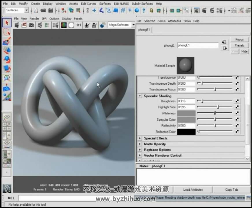Click the Reflectivity map button
This screenshot has height=208, width=252.
pyautogui.click(x=237, y=125)
